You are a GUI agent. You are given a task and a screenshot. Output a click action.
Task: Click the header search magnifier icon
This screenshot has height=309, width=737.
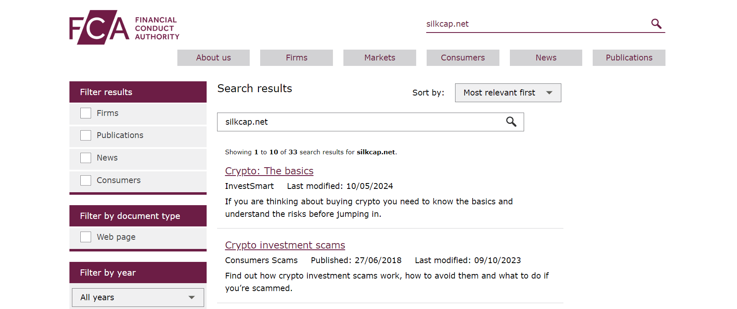coord(656,24)
